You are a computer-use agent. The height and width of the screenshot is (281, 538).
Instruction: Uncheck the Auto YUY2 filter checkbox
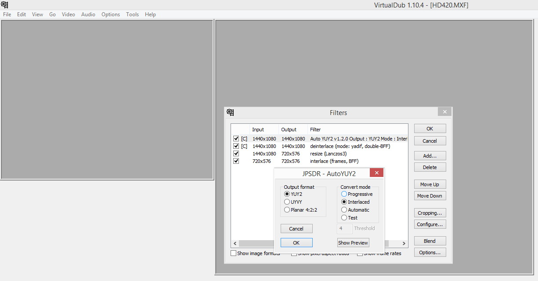(x=236, y=139)
